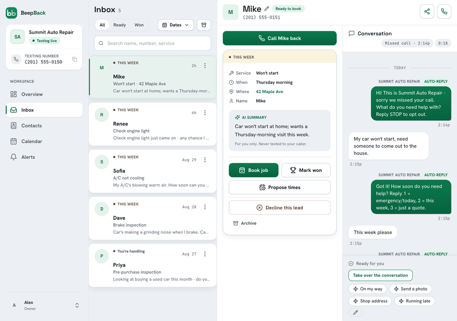This screenshot has width=457, height=321.
Task: Click the BeepBack logo icon
Action: tap(11, 13)
